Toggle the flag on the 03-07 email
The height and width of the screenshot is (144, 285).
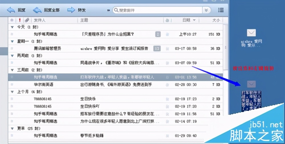pyautogui.click(x=167, y=63)
